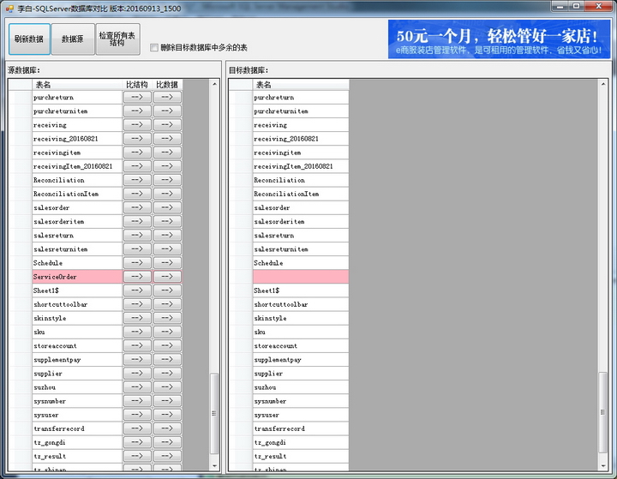
Task: Select ServiceOrder in source table list
Action: [x=77, y=277]
